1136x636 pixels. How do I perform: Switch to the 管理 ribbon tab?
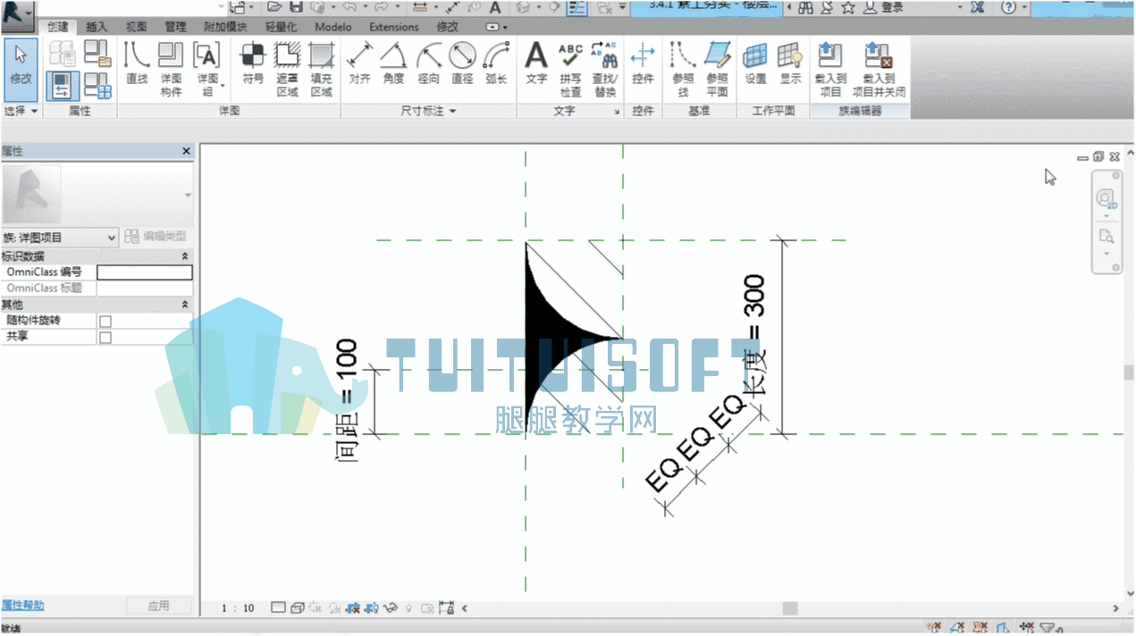[175, 27]
